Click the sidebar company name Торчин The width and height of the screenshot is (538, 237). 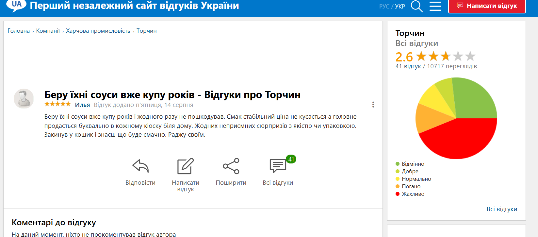coord(410,33)
